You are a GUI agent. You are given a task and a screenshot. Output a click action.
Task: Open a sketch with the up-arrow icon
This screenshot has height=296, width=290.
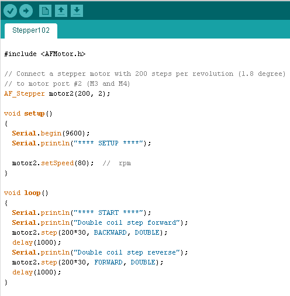point(61,11)
